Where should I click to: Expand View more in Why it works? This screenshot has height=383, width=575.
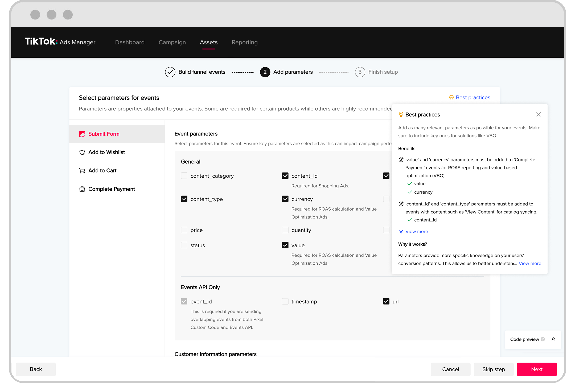530,263
